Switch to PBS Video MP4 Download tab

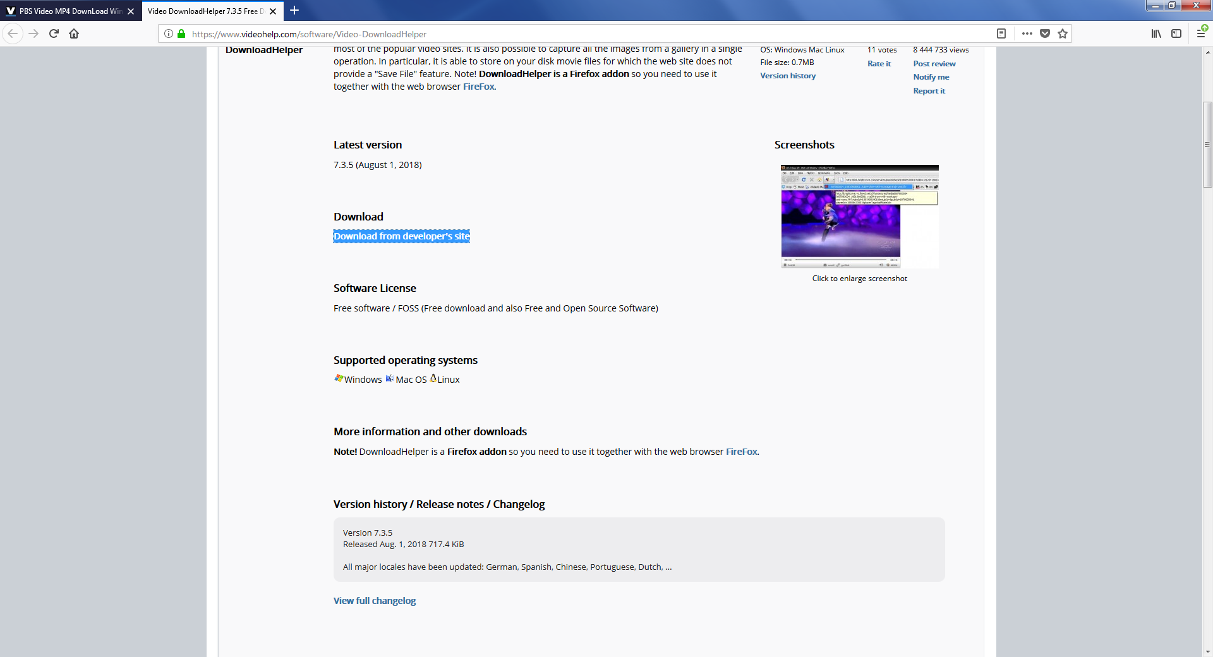click(x=71, y=11)
